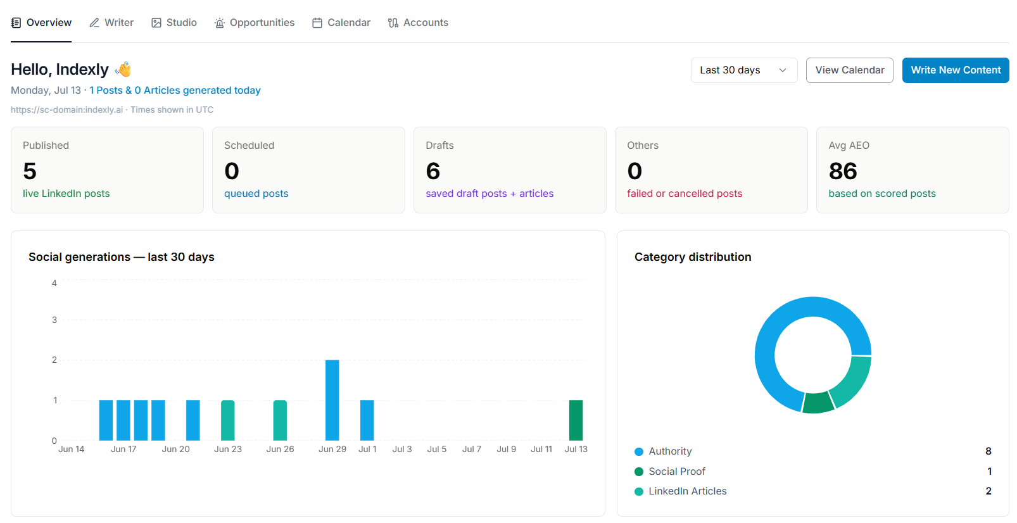Click the teal bar at Jun 26
The width and height of the screenshot is (1017, 523).
pos(280,420)
